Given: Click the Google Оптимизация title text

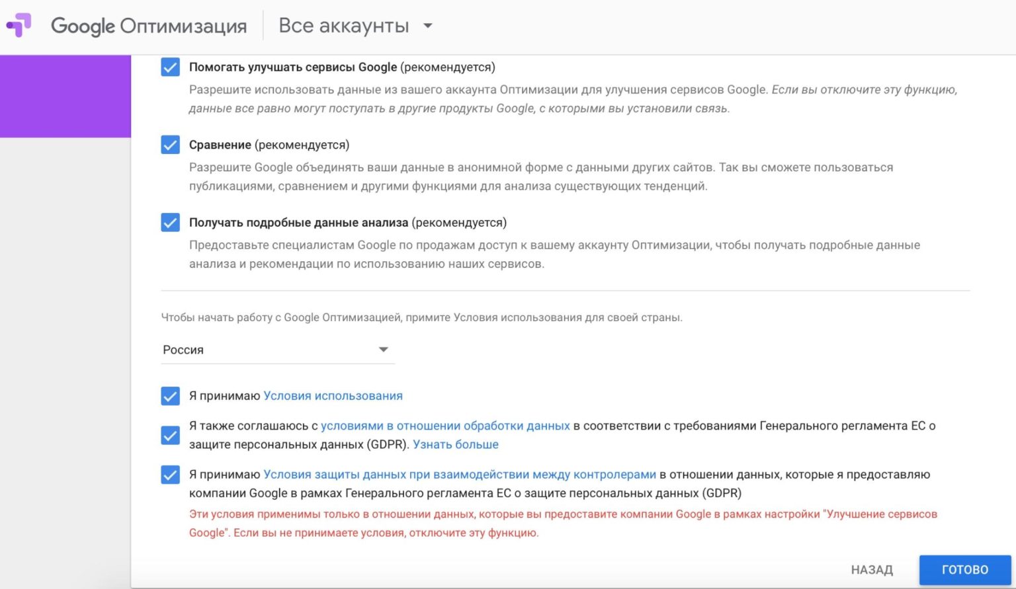Looking at the screenshot, I should tap(149, 26).
